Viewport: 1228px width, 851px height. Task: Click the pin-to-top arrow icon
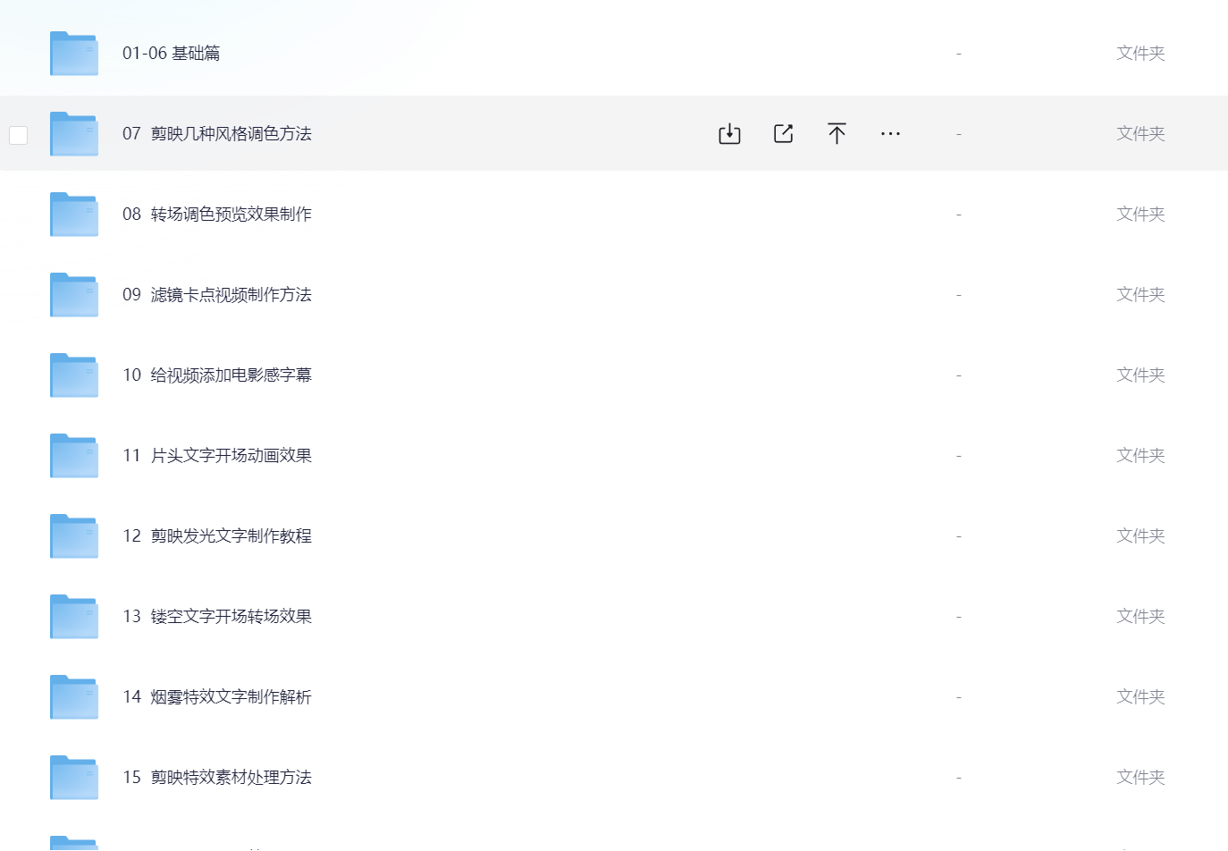coord(837,134)
